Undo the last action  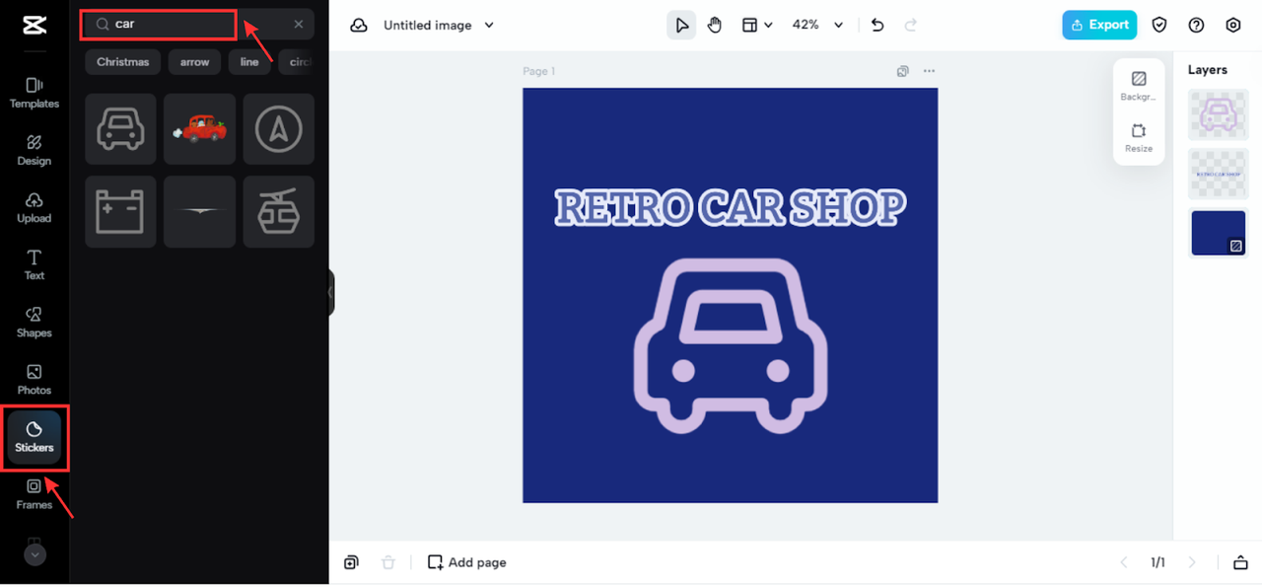[877, 25]
